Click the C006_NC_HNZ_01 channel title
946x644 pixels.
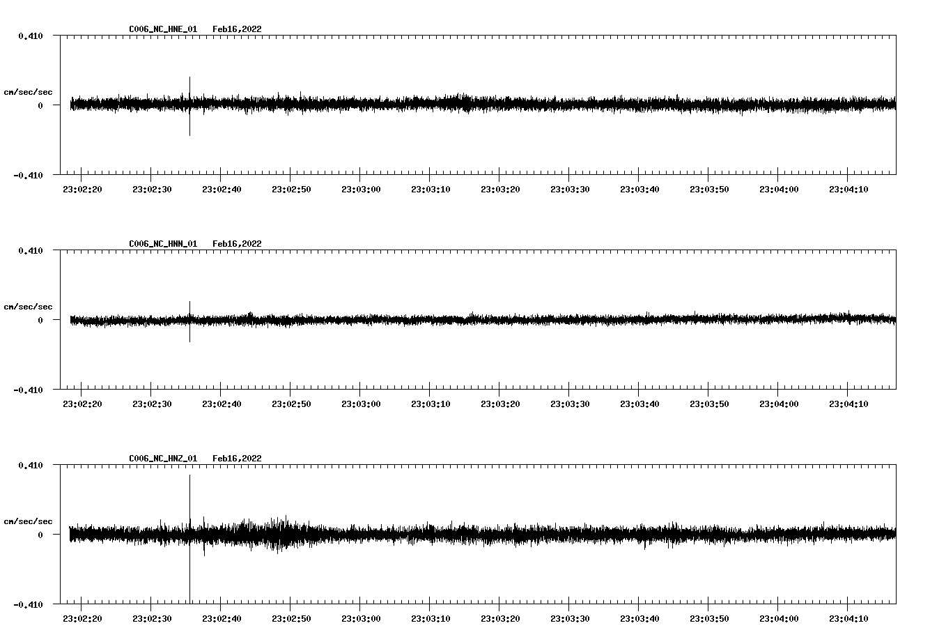click(163, 459)
